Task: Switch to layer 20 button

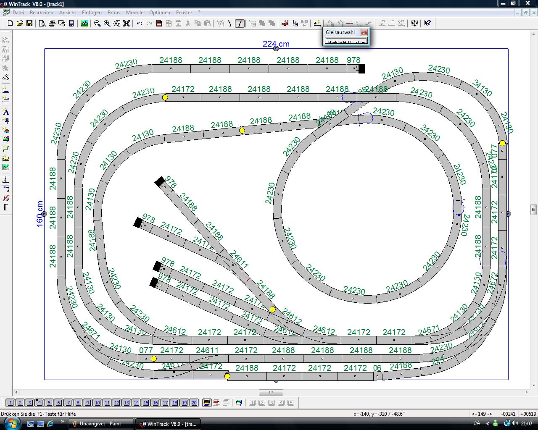Action: tap(194, 403)
